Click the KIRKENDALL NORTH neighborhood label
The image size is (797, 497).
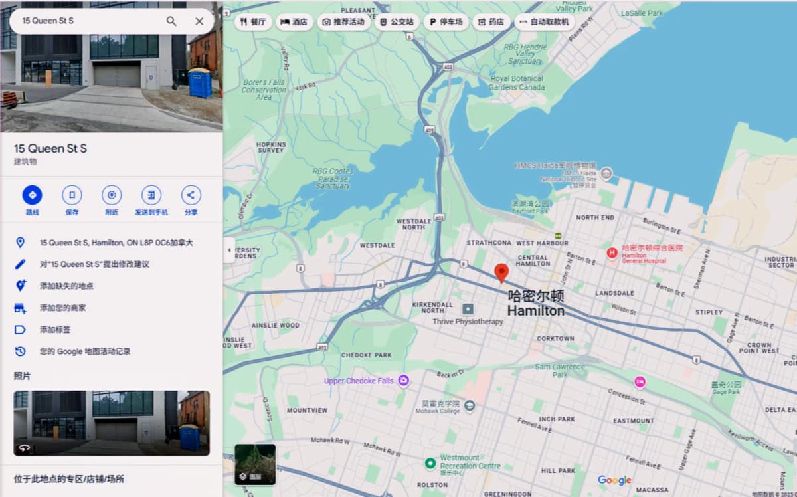pos(432,308)
